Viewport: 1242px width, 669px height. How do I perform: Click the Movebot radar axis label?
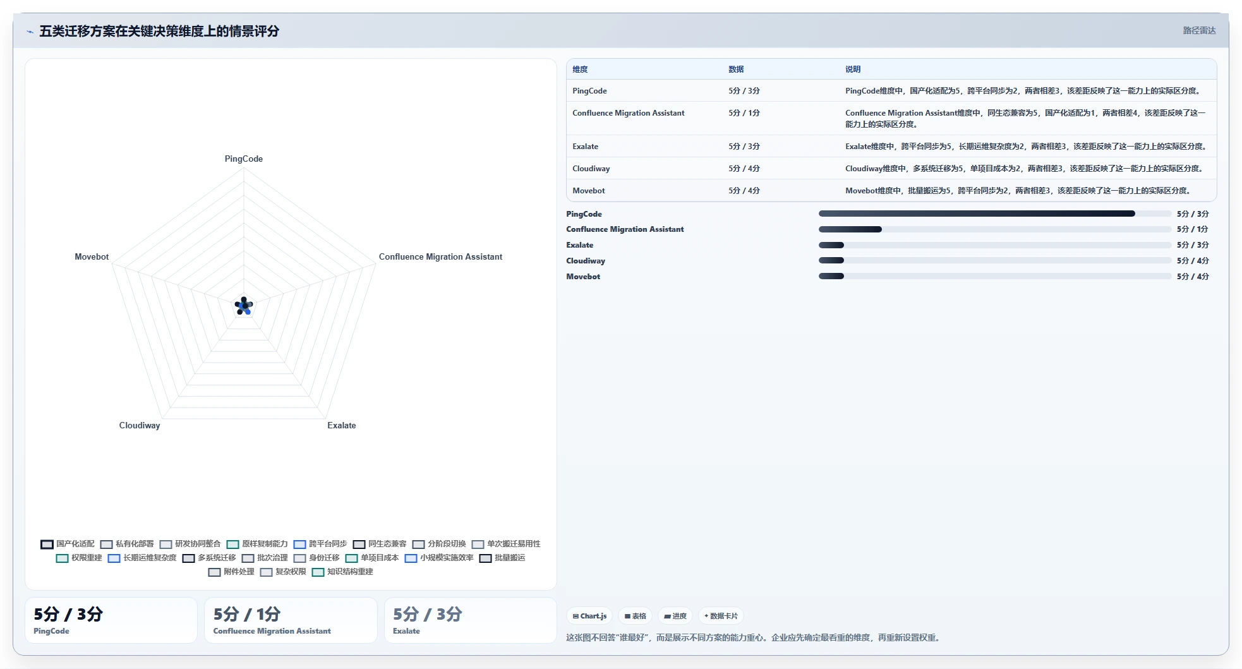(92, 256)
